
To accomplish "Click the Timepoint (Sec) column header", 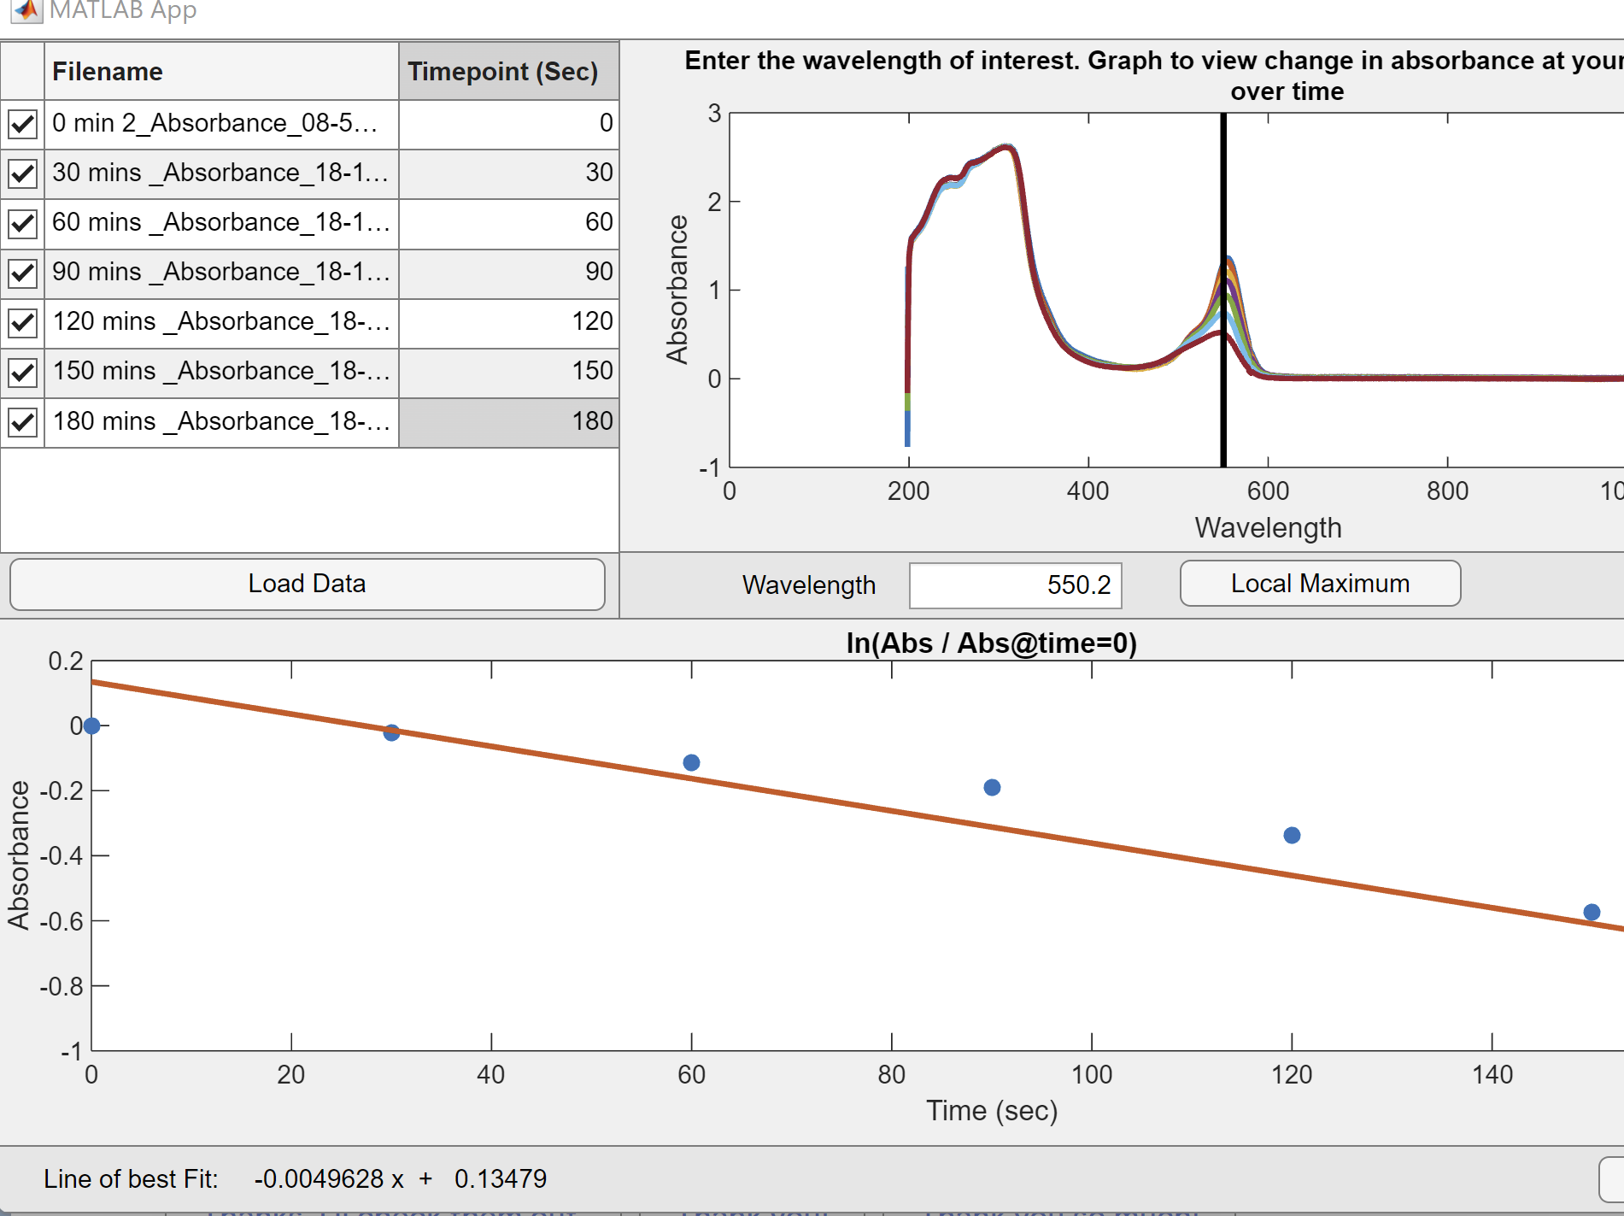I will point(508,72).
